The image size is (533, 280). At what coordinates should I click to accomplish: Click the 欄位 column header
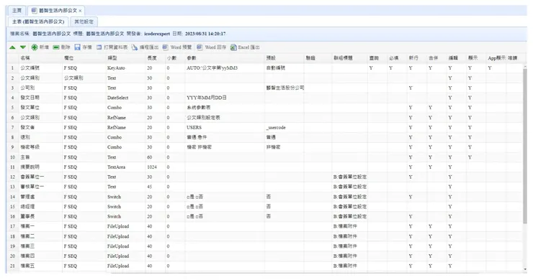click(84, 58)
